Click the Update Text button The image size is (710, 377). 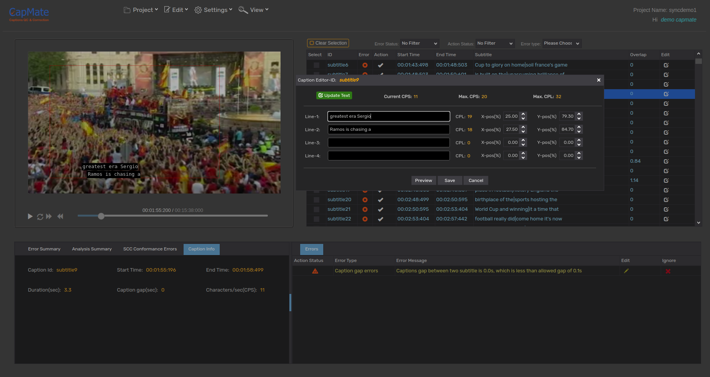[334, 95]
